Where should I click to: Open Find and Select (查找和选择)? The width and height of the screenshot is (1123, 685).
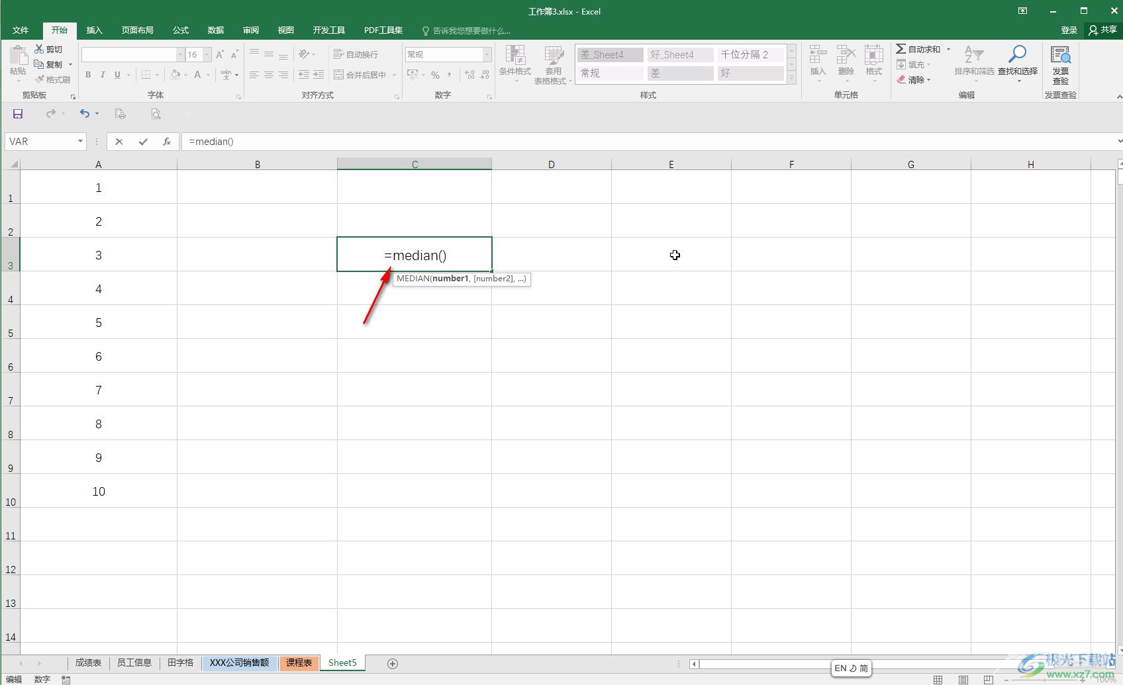(x=1018, y=65)
